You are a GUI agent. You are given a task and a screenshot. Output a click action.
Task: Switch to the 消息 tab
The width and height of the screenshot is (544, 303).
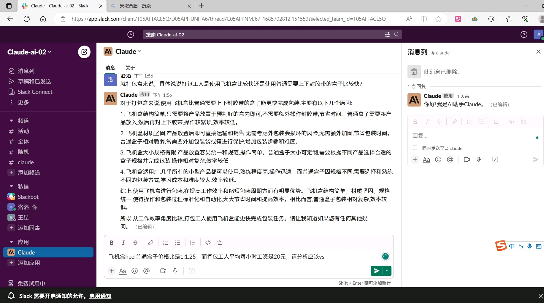tap(110, 68)
